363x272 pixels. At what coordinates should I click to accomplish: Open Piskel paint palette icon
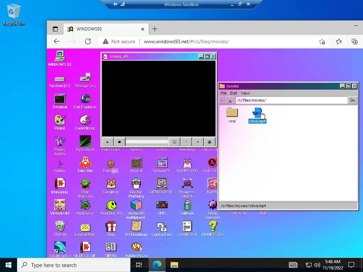pos(60,120)
